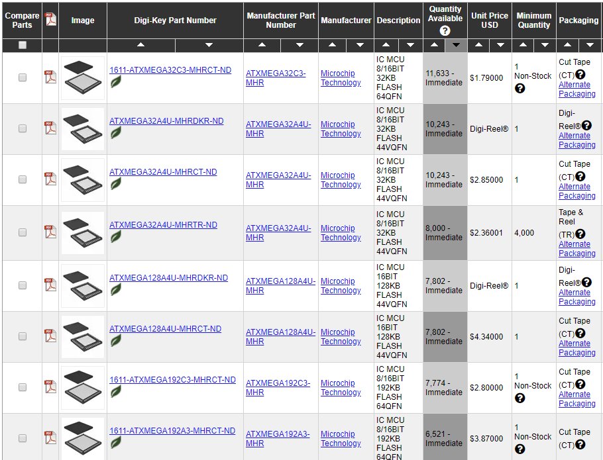Viewport: 603px width, 460px height.
Task: Check compare box for 1611-ATXMEGA192A3-MHRCT-ND
Action: [x=23, y=438]
